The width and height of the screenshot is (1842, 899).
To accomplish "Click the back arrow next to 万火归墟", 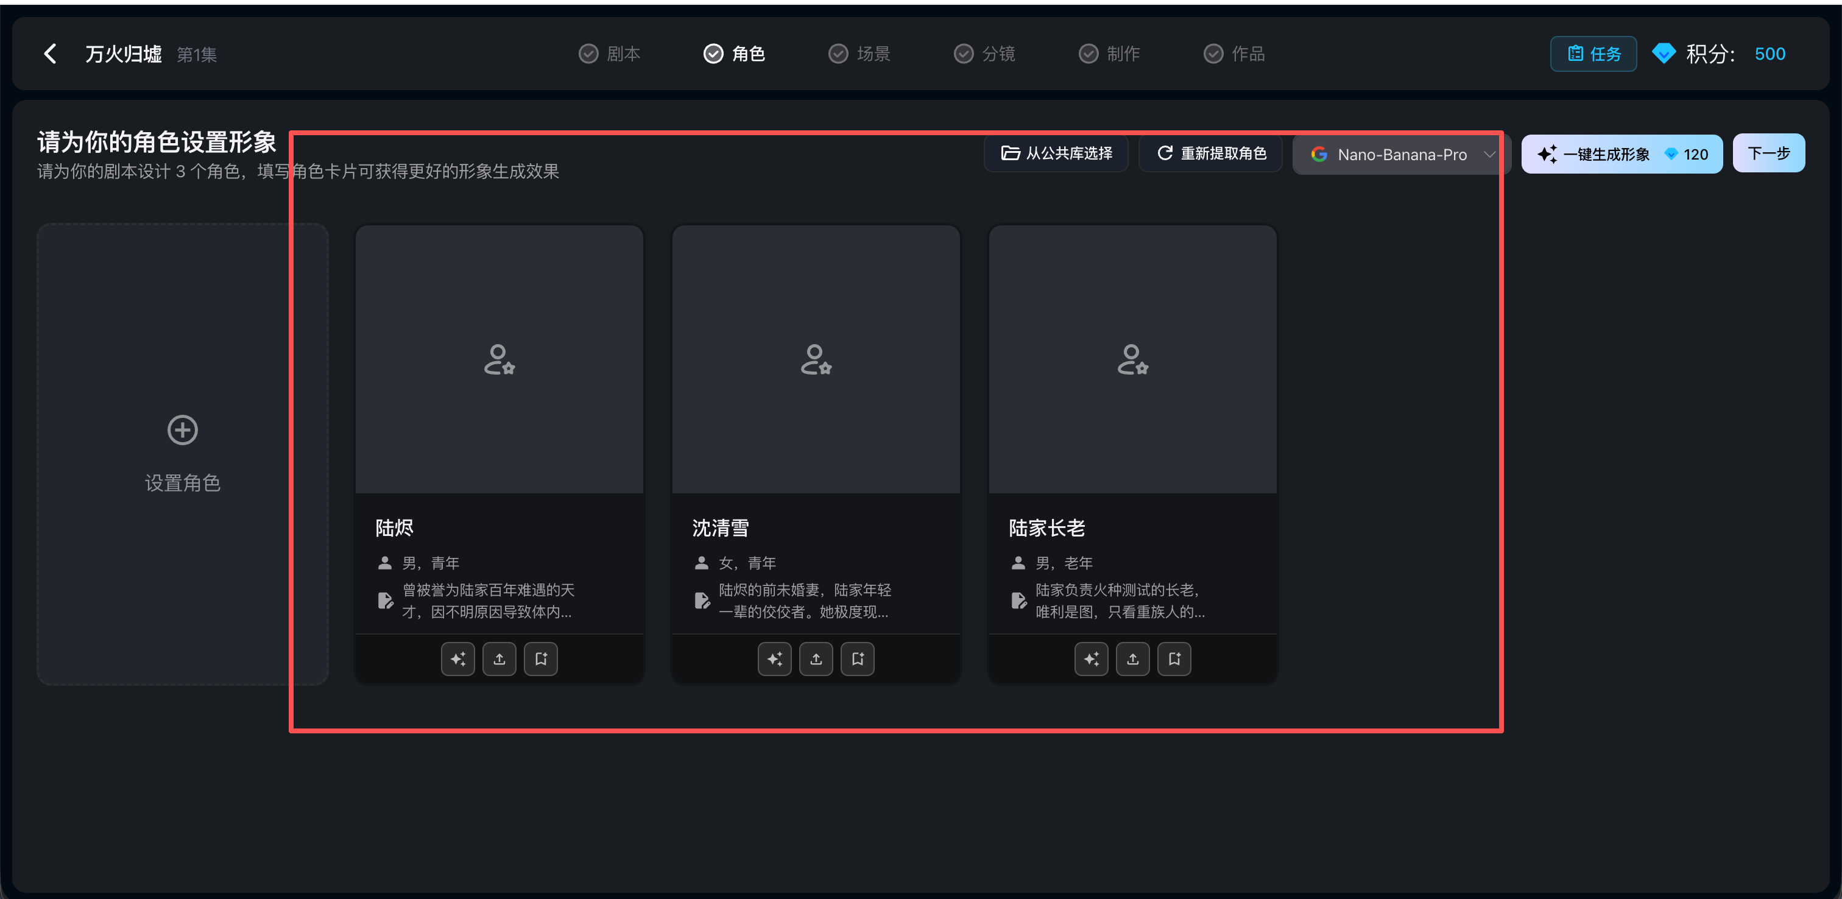I will point(50,54).
